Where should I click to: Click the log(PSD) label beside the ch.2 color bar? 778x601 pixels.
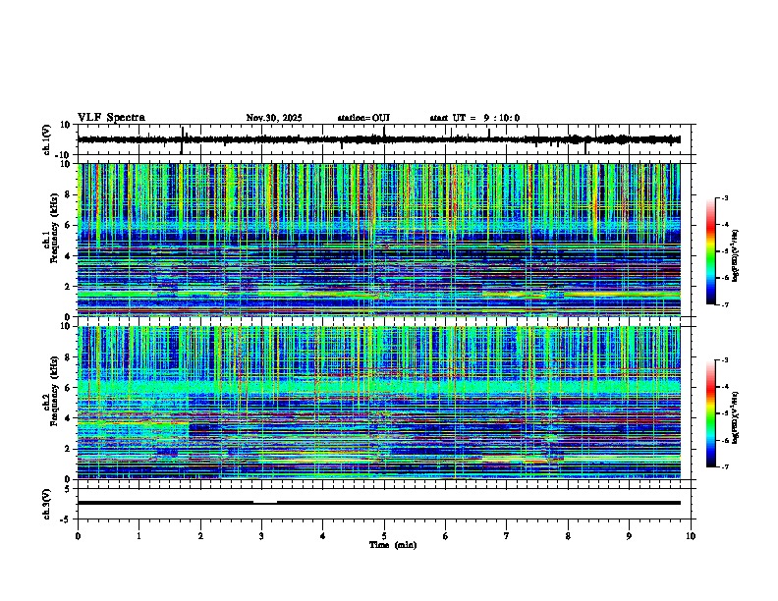[x=735, y=417]
